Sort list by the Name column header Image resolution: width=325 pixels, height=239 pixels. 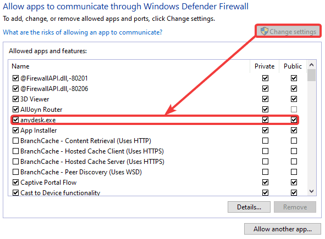tap(129, 66)
